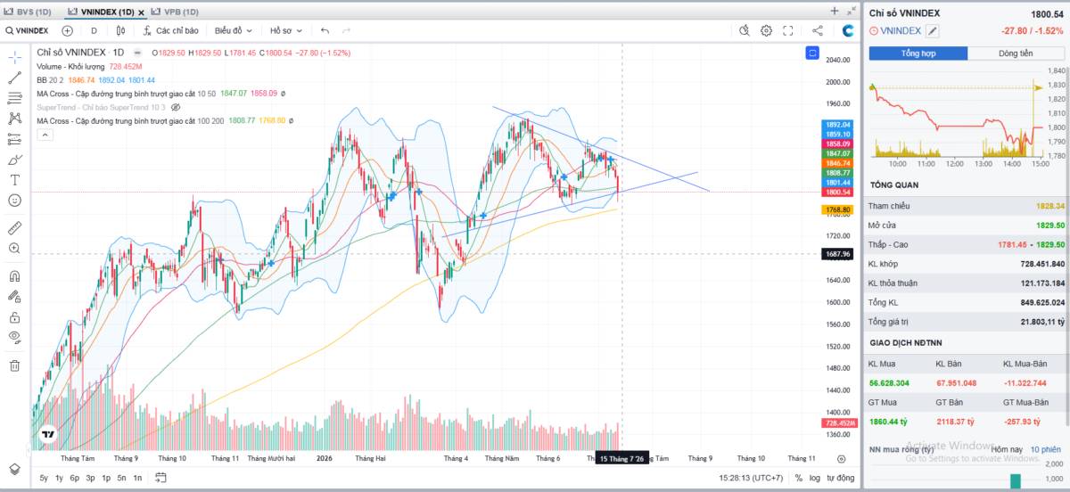Set the 1y time range
1070x492 pixels.
pos(59,479)
